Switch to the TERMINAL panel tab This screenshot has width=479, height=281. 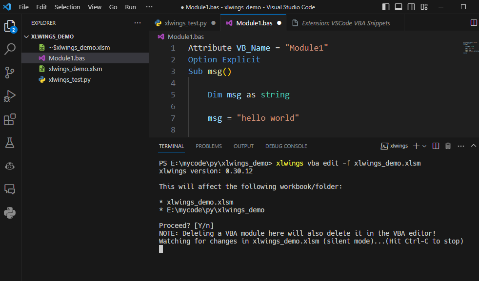(x=171, y=146)
